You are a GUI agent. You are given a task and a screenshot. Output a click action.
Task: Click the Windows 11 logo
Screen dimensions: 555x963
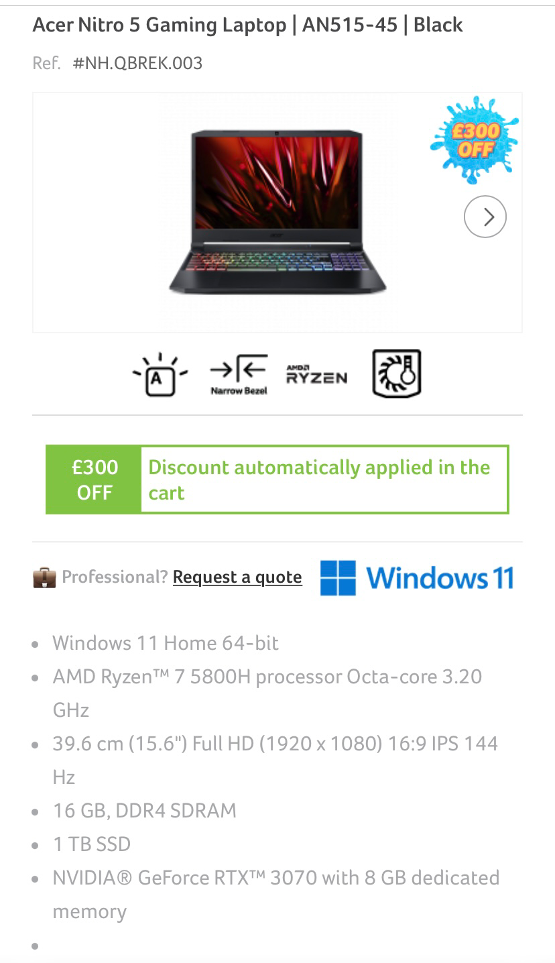point(417,577)
